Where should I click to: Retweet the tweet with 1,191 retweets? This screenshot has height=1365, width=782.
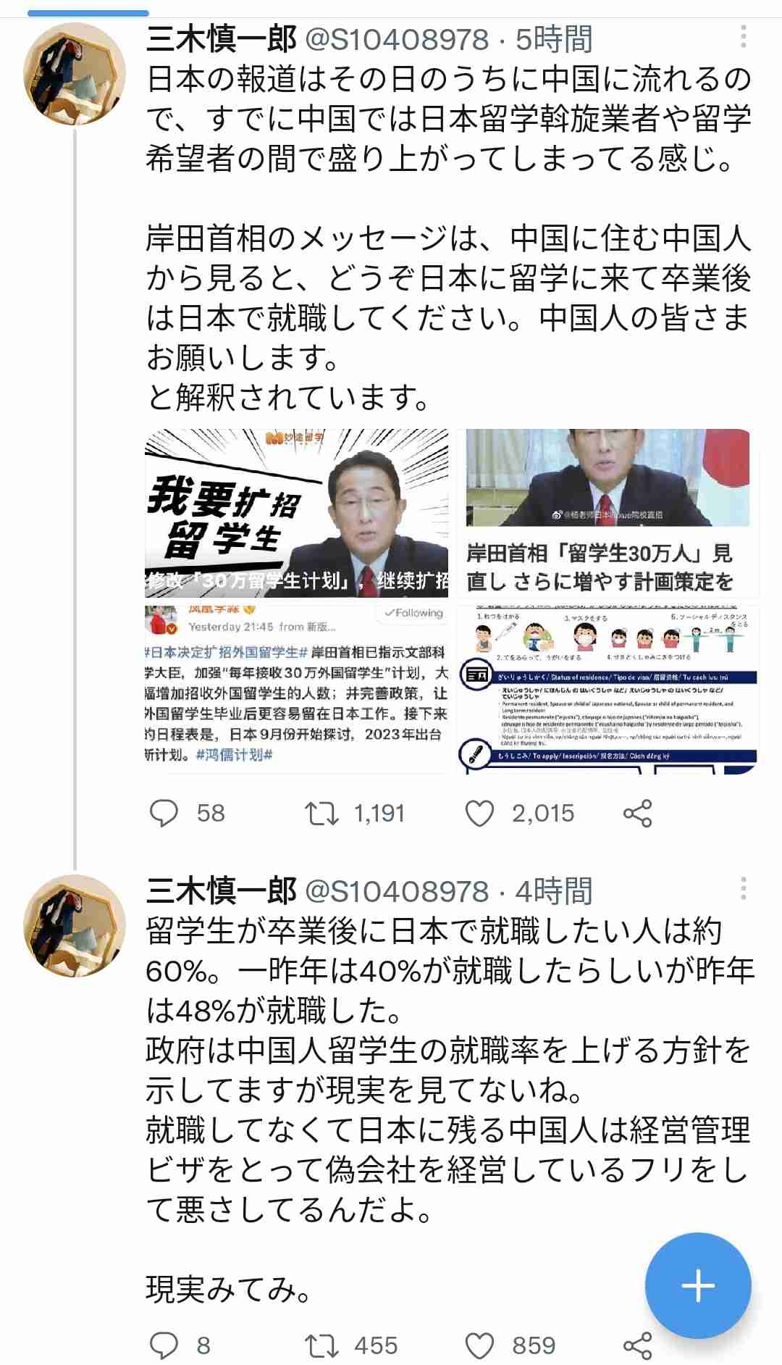point(321,813)
